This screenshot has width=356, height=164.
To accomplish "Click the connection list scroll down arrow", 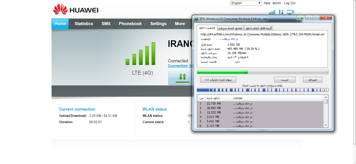I will (x=326, y=125).
